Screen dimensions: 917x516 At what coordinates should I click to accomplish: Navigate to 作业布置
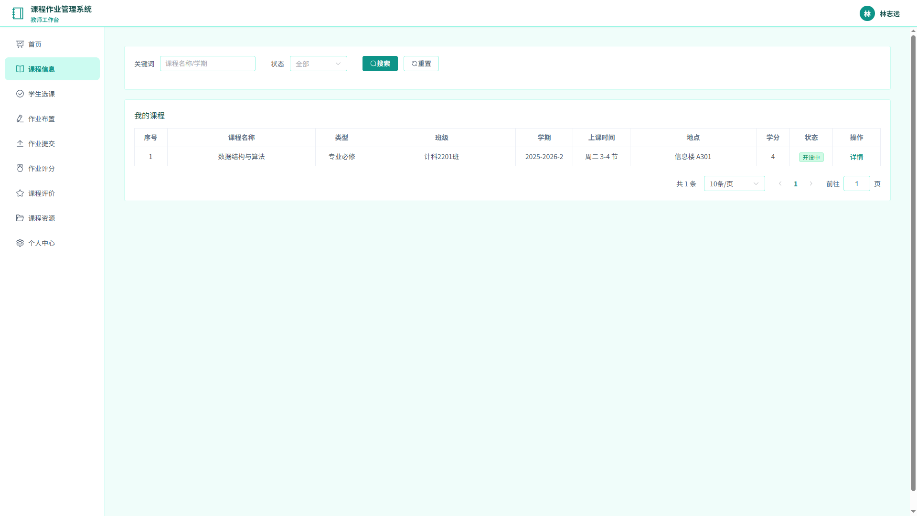pyautogui.click(x=53, y=118)
